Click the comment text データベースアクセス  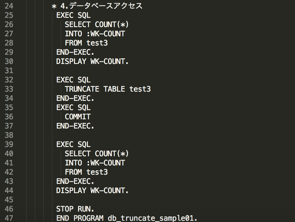tap(106, 6)
